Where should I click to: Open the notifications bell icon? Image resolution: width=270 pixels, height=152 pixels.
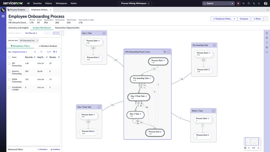[x=259, y=3]
